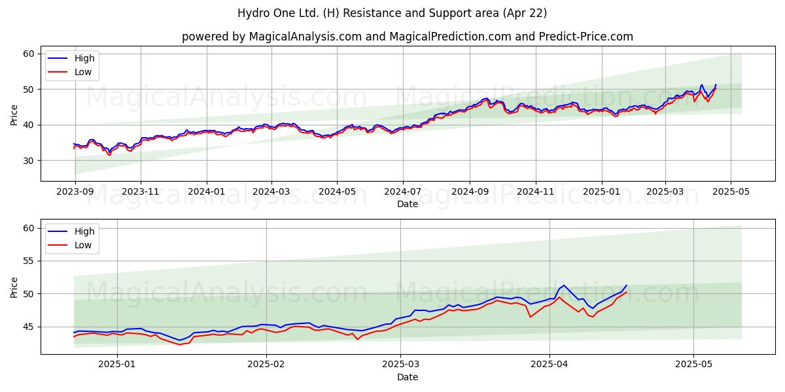The image size is (785, 392).
Task: Click the '50' y-axis value in bottom chart
Action: coord(30,294)
